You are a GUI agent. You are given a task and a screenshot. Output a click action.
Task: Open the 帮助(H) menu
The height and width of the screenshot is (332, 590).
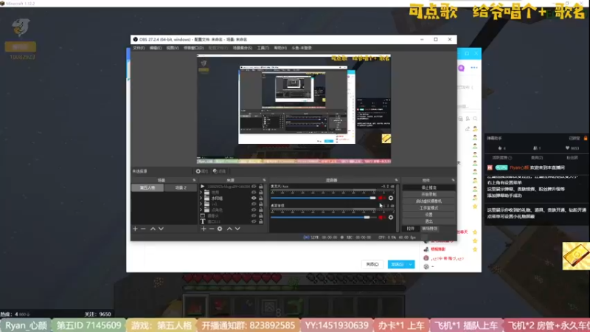[x=280, y=48]
